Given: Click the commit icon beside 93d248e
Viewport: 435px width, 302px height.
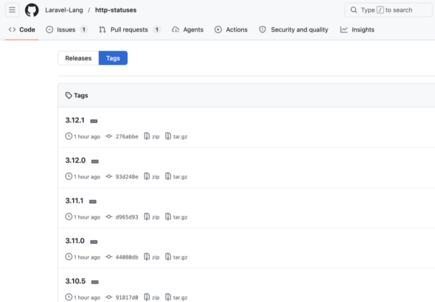Looking at the screenshot, I should pos(109,177).
